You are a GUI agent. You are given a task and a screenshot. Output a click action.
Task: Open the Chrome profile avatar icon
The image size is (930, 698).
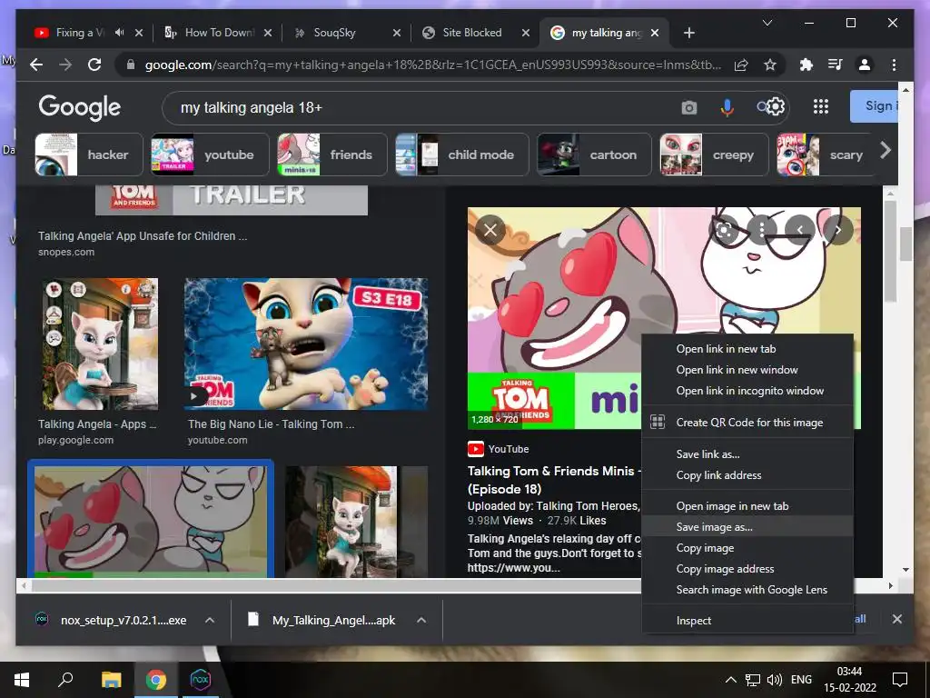pyautogui.click(x=865, y=65)
